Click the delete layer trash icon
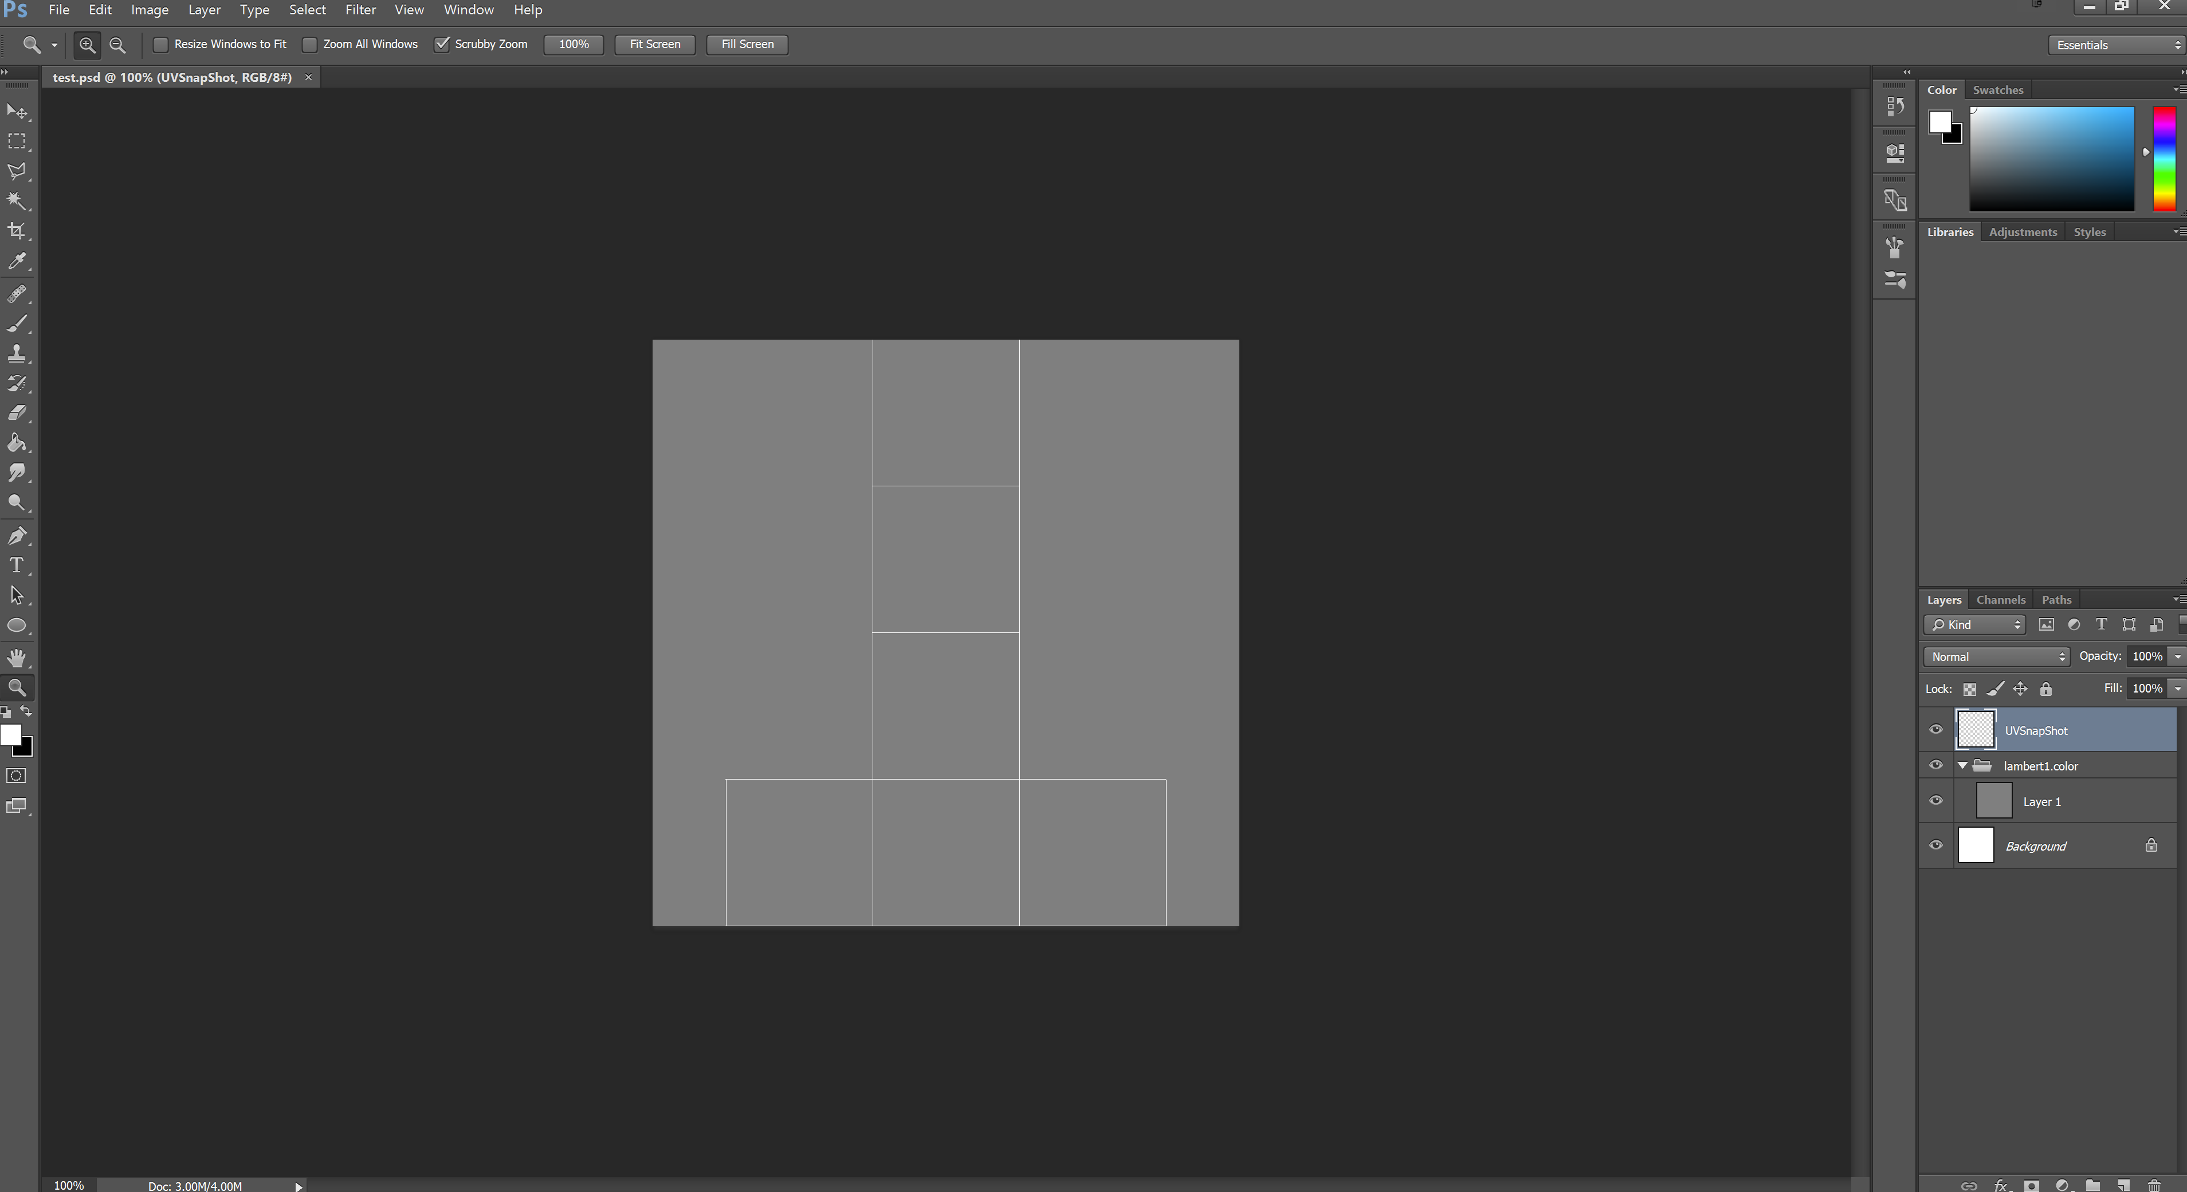The height and width of the screenshot is (1192, 2187). [2154, 1185]
